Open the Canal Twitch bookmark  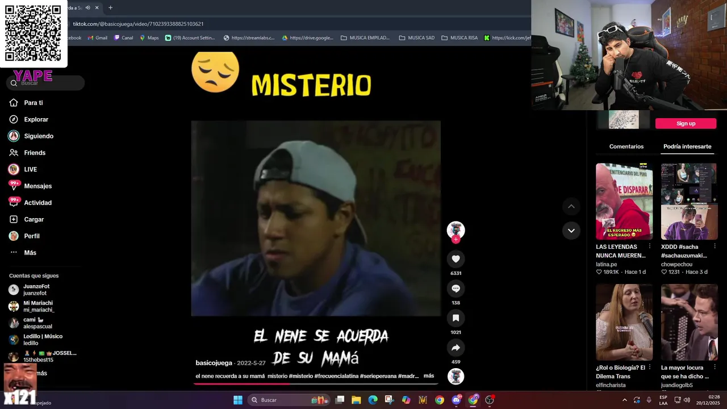[x=123, y=38]
